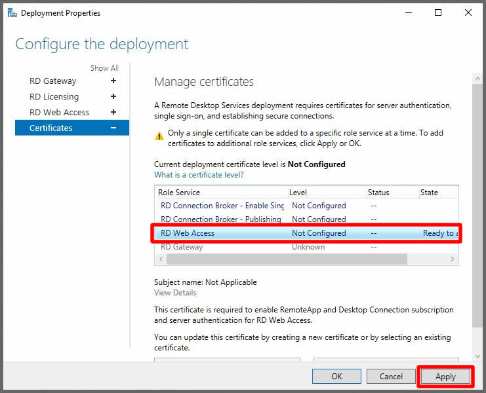The width and height of the screenshot is (486, 393).
Task: Click the Cancel button
Action: (391, 376)
